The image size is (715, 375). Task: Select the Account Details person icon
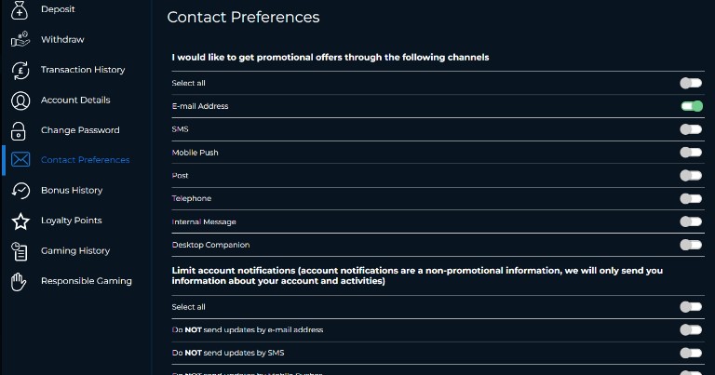click(20, 100)
